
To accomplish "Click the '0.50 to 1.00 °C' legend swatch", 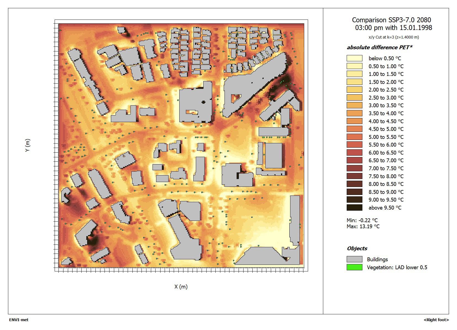I will [354, 66].
